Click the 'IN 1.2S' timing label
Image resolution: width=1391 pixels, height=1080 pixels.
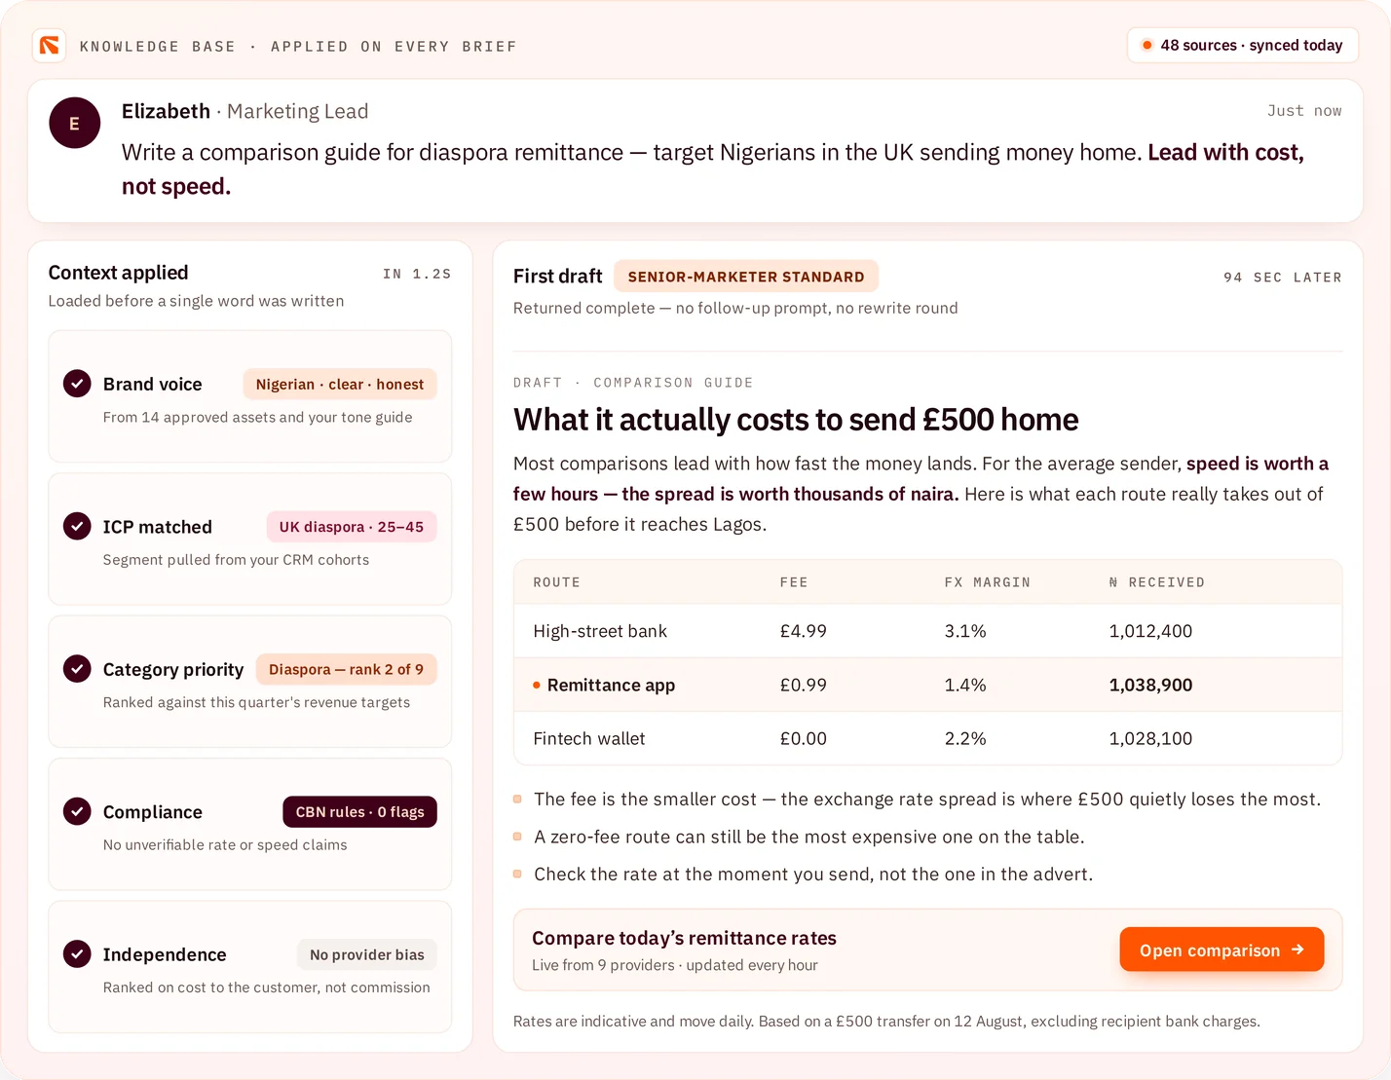(417, 275)
